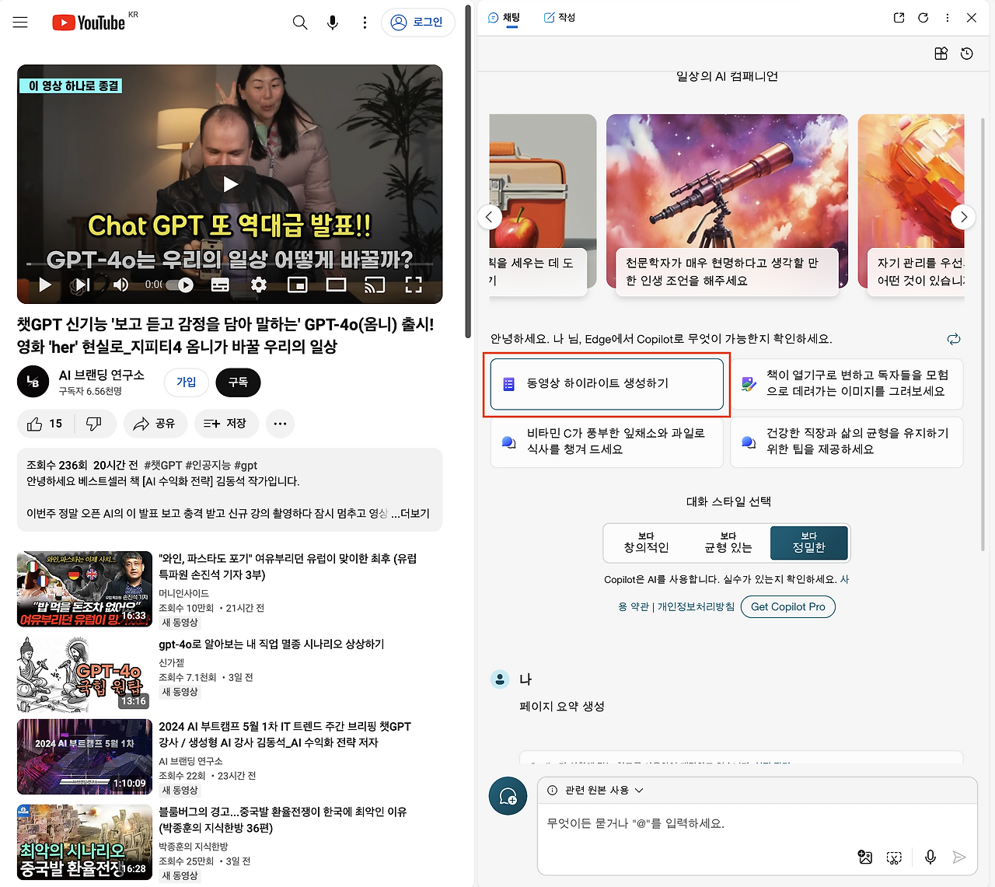Click the 로그인 sign-in button
This screenshot has height=887, width=995.
click(418, 23)
